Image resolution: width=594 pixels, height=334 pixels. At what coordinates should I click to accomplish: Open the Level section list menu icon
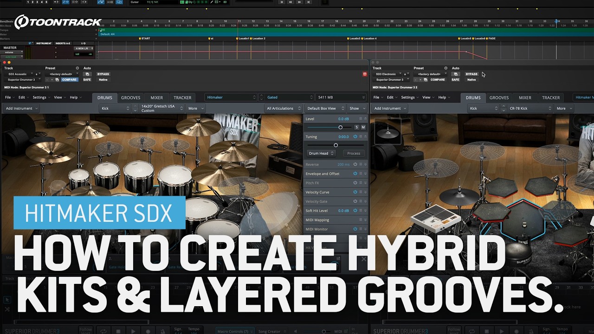click(x=361, y=119)
